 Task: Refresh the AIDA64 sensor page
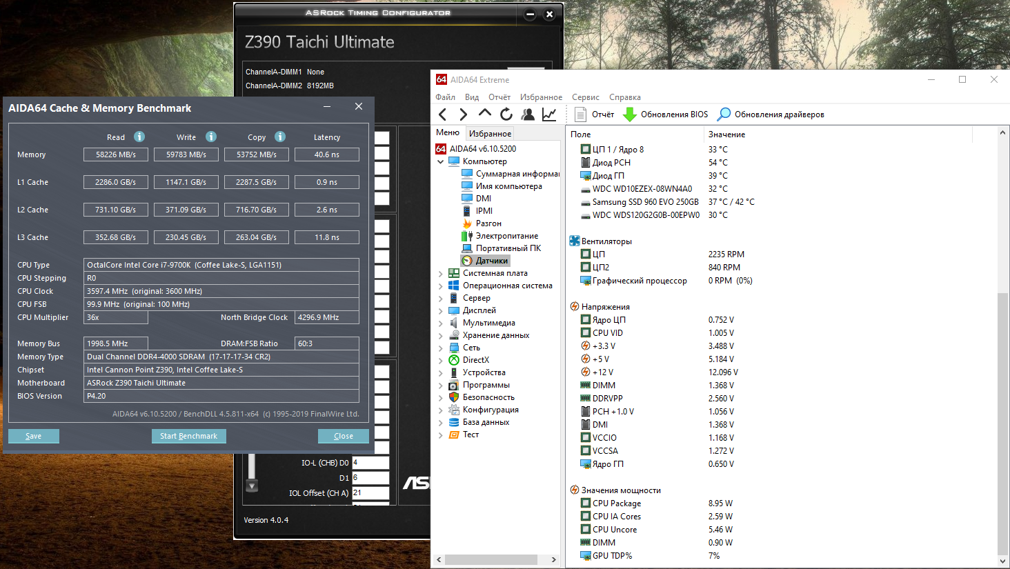506,114
